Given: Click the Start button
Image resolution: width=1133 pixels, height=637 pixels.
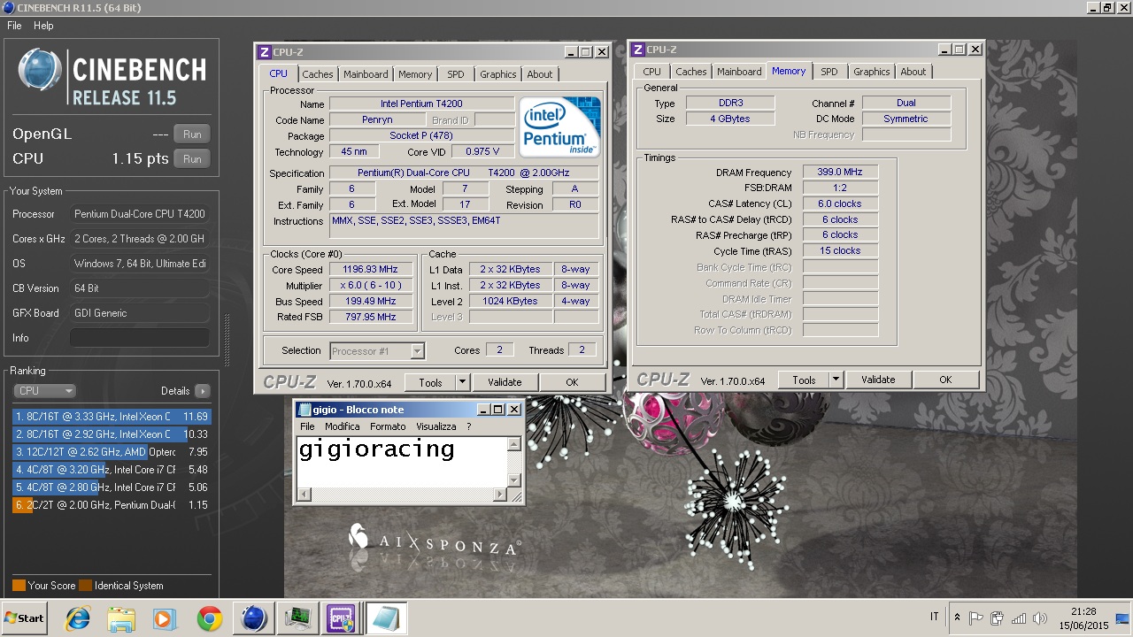Looking at the screenshot, I should 25,618.
